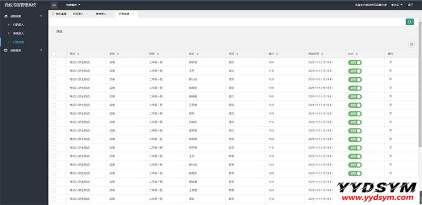
Task: Click the 成绩查询 sidebar icon
Action: [x=6, y=50]
